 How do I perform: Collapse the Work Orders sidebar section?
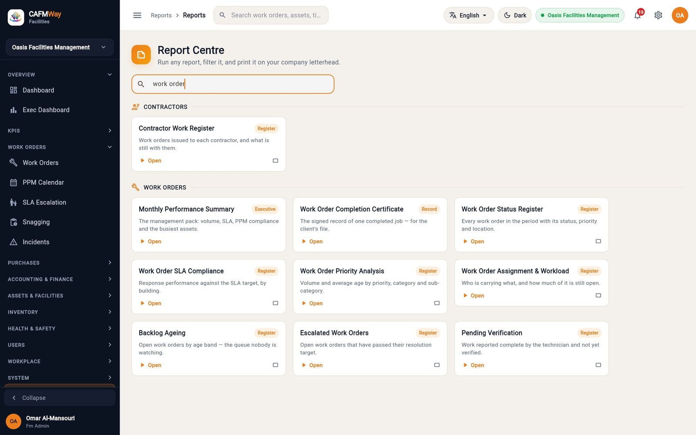[60, 147]
